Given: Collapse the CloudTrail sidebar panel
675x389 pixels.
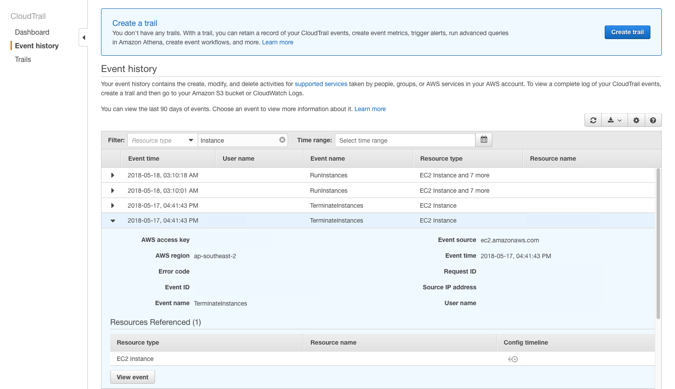Looking at the screenshot, I should (x=83, y=37).
